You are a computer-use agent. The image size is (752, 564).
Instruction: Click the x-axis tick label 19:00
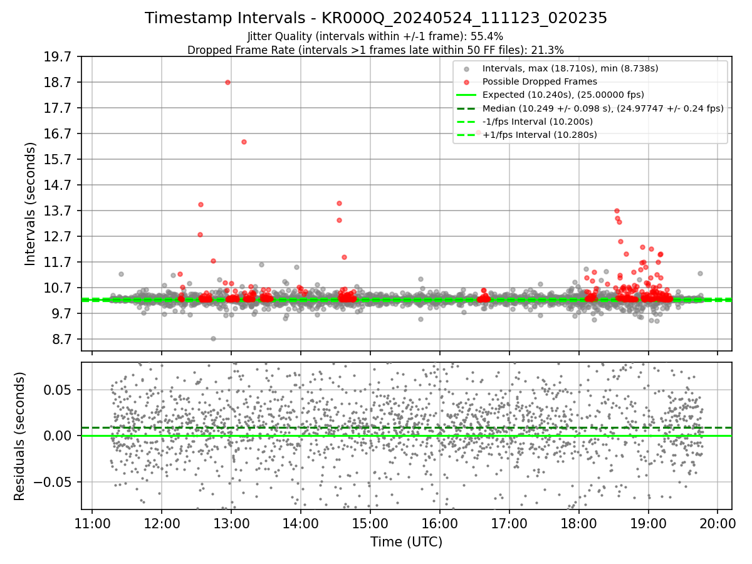pos(648,523)
